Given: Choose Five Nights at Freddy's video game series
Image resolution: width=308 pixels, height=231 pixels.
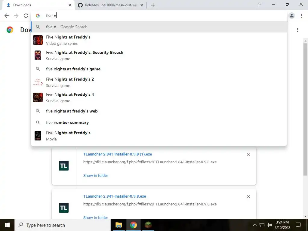Looking at the screenshot, I should coord(159,40).
